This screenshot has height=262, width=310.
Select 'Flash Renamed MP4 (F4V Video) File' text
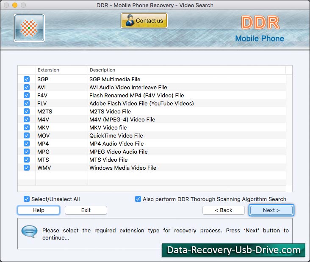coord(137,95)
